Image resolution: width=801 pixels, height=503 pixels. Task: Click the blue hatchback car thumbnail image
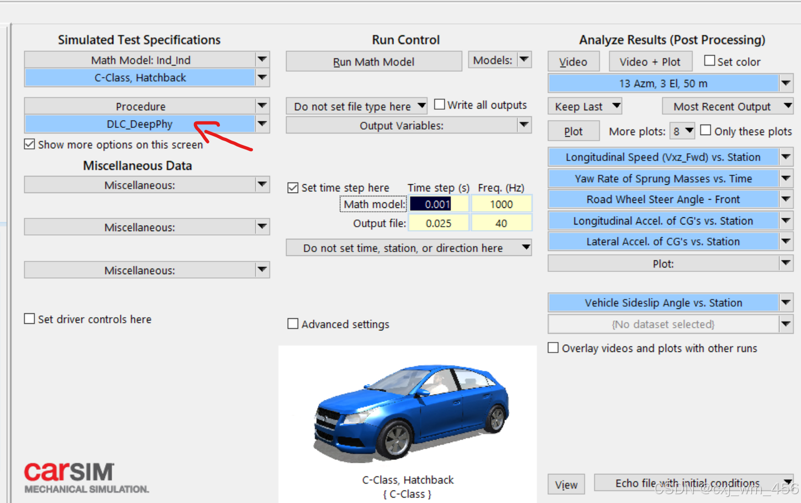(411, 413)
